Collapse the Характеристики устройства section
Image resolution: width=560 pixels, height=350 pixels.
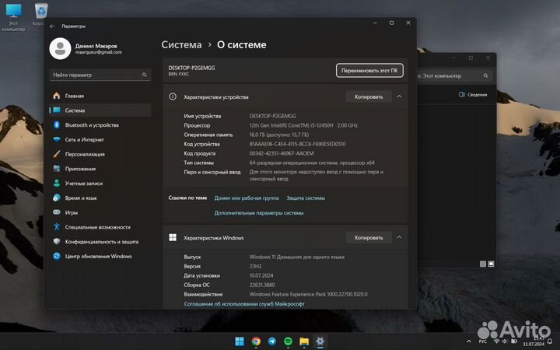click(x=399, y=96)
